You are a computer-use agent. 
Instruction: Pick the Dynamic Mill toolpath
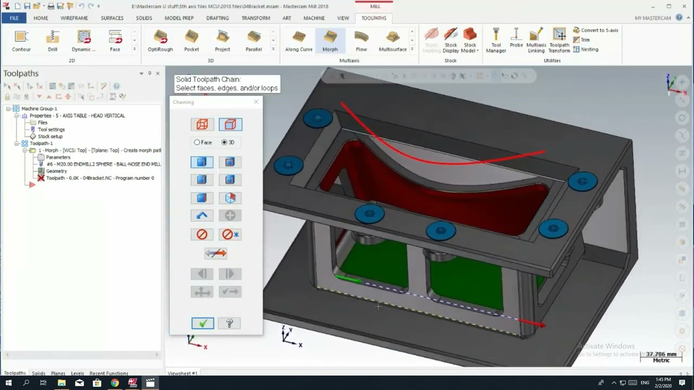(x=83, y=41)
